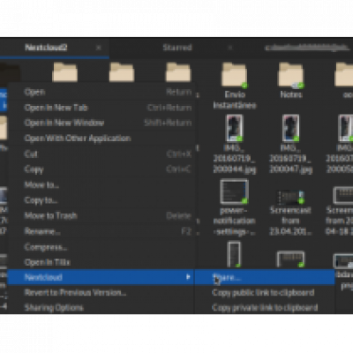Switch to the Nextcloud2 tab
Screen dimensions: 353x353
click(46, 48)
